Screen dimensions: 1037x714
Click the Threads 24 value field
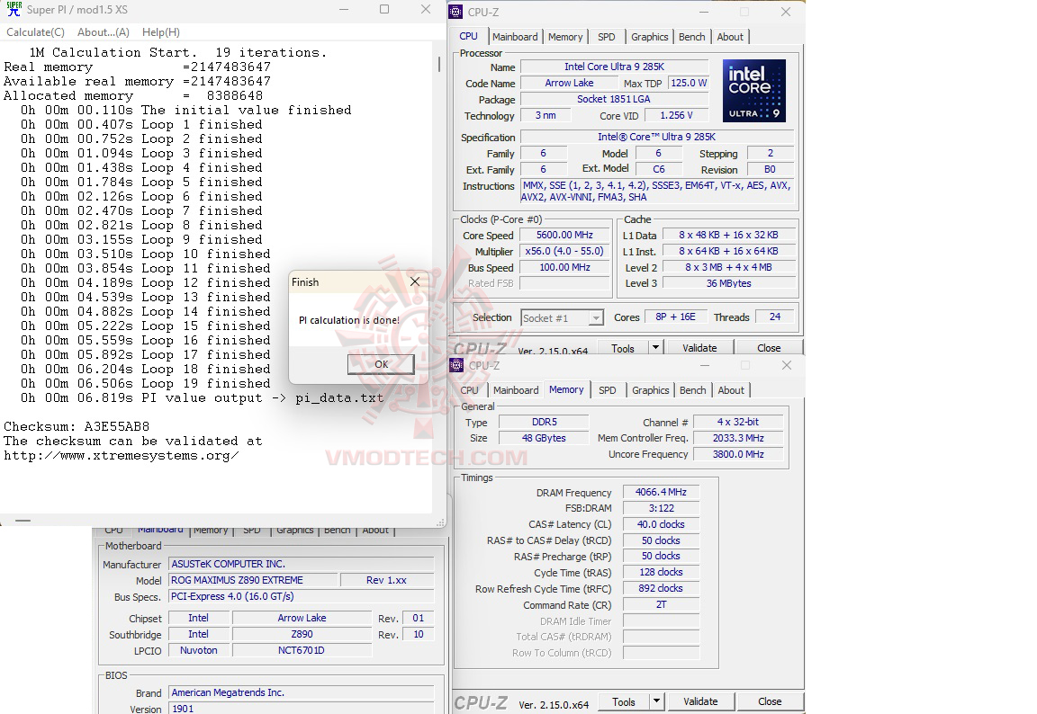pyautogui.click(x=774, y=317)
